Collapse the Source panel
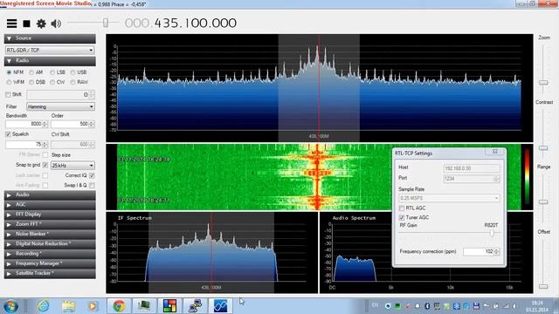 [x=50, y=38]
